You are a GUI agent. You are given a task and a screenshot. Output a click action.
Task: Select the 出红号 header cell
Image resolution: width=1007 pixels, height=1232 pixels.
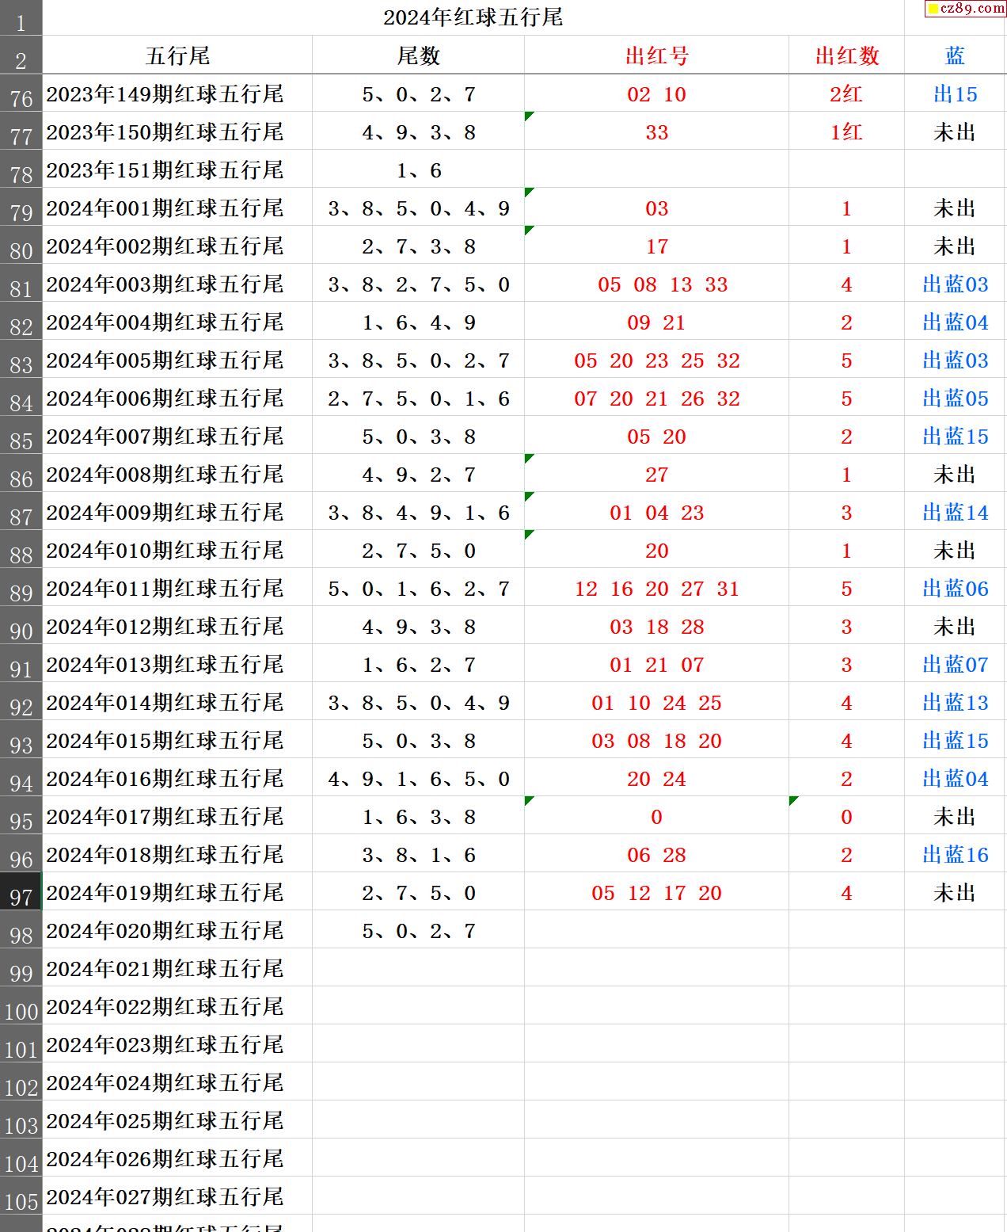coord(656,55)
